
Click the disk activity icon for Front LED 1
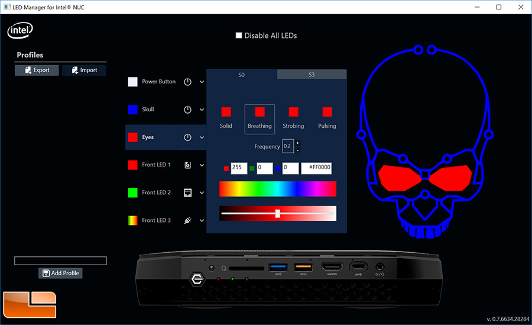click(187, 165)
